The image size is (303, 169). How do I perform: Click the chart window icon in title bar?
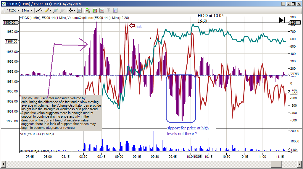4,4
